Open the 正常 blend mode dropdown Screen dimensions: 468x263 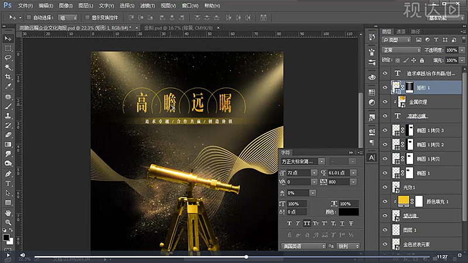[401, 50]
